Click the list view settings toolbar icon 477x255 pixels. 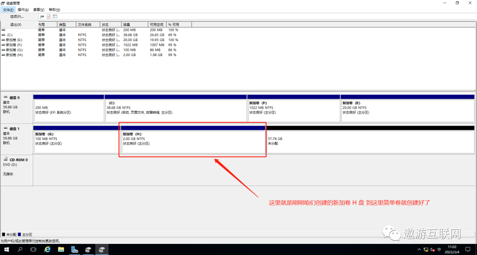pos(55,16)
